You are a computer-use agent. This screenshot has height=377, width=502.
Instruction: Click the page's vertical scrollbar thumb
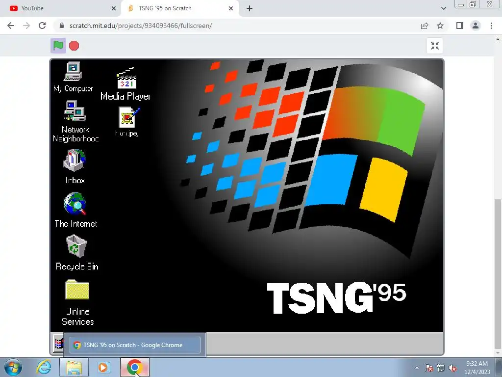[498, 274]
